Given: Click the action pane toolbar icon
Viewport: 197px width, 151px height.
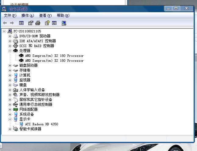Looking at the screenshot, I should coord(54,23).
